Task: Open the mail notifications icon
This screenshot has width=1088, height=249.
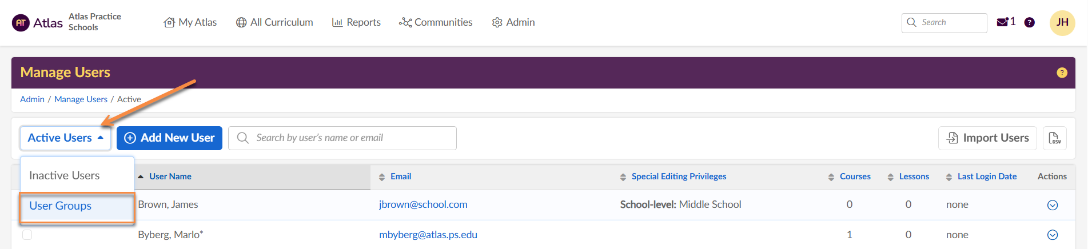Action: 1002,22
